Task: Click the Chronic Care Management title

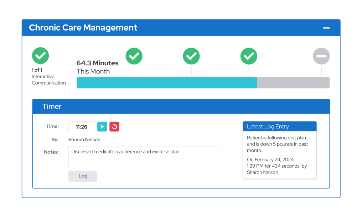Action: [83, 28]
